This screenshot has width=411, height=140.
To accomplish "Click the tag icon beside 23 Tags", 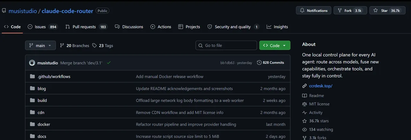I will [x=94, y=45].
